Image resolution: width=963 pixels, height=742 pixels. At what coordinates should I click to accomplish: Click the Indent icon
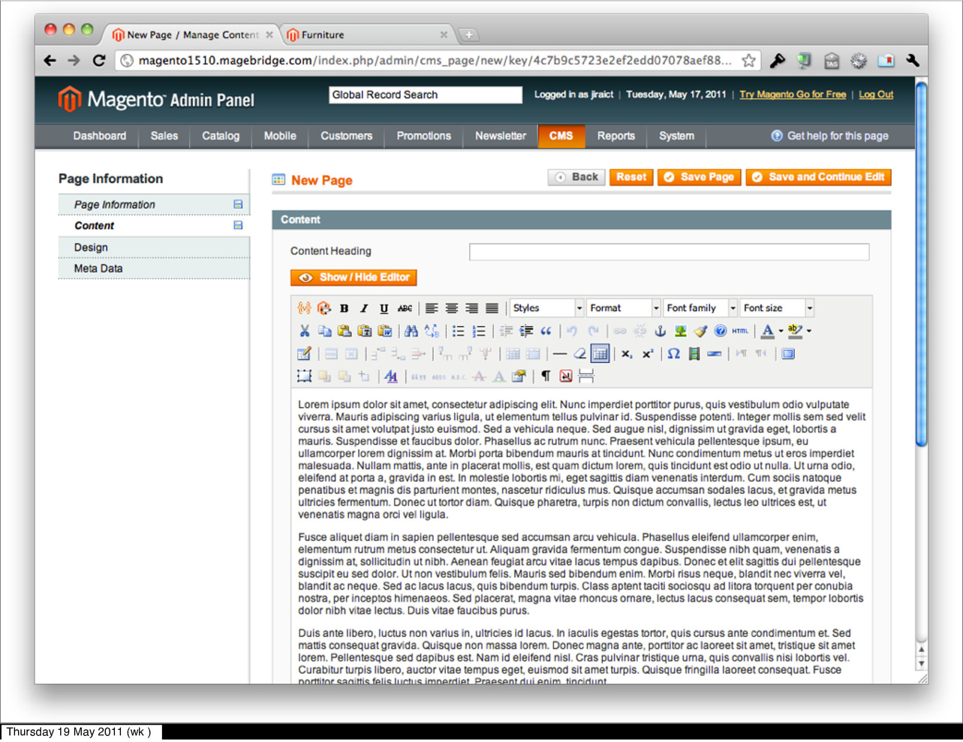click(x=526, y=331)
